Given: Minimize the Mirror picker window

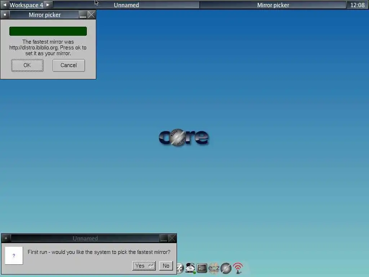Looking at the screenshot, I should tap(83, 15).
